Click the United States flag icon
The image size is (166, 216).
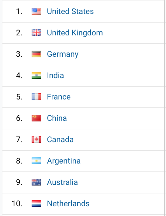pyautogui.click(x=36, y=11)
